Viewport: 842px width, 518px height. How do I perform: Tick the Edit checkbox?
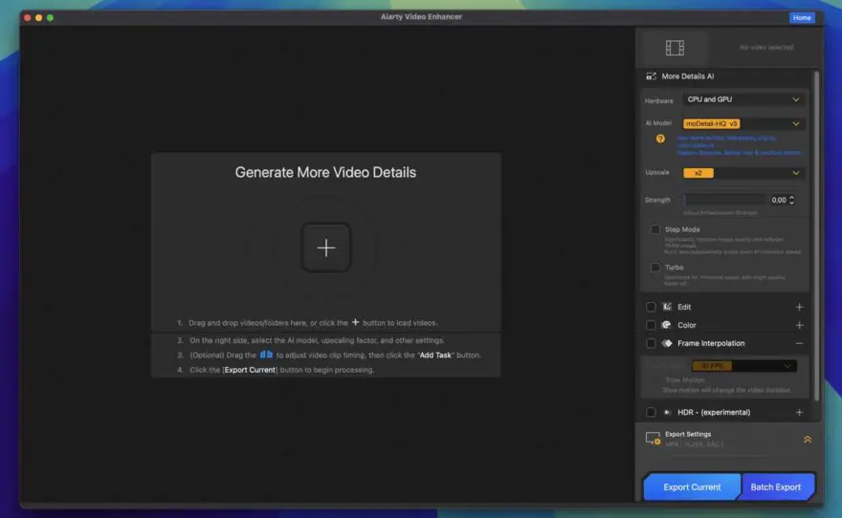point(651,307)
